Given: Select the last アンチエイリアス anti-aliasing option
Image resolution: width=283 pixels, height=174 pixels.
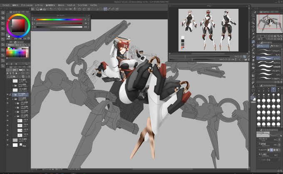Looking at the screenshot, I should tap(277, 150).
